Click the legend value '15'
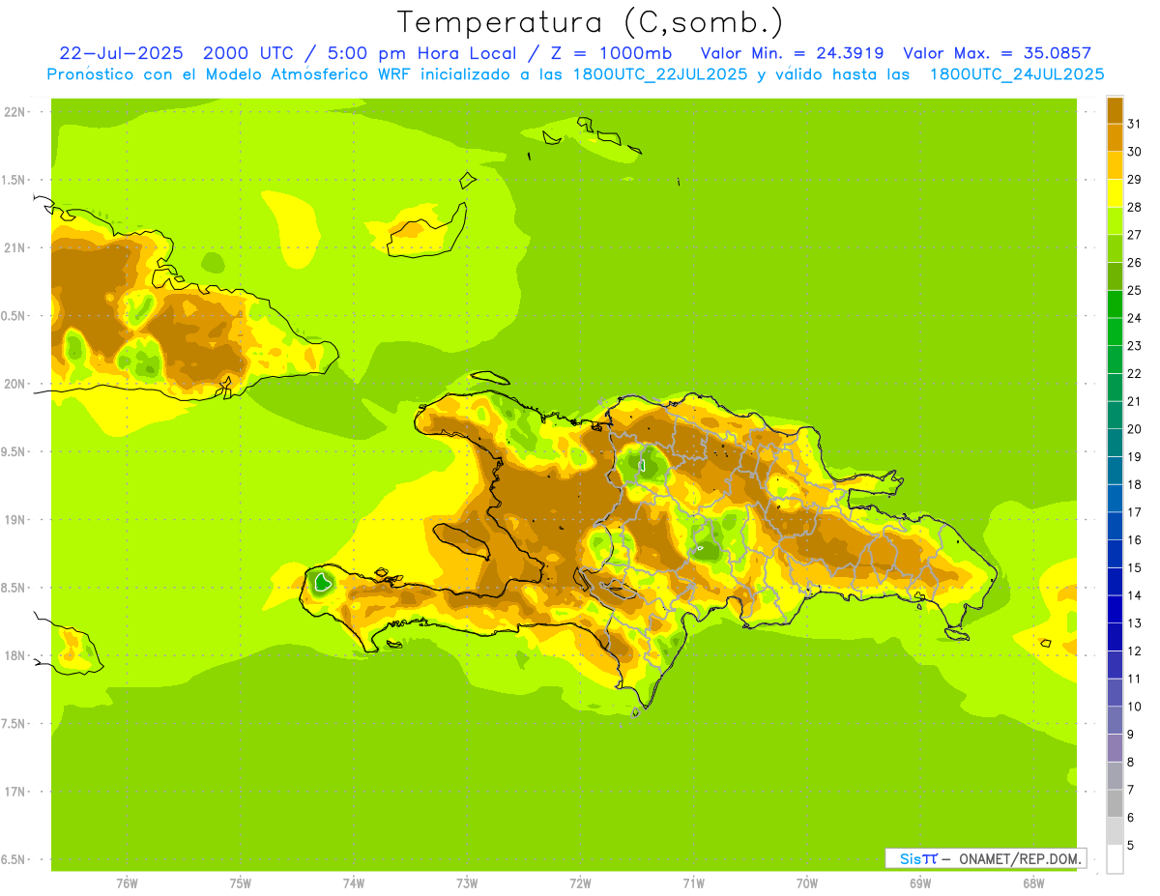Screen dimensions: 1160x896 coord(1135,567)
